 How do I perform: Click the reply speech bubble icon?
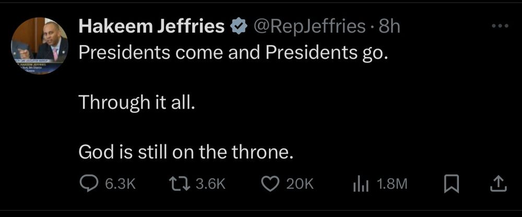pyautogui.click(x=89, y=183)
